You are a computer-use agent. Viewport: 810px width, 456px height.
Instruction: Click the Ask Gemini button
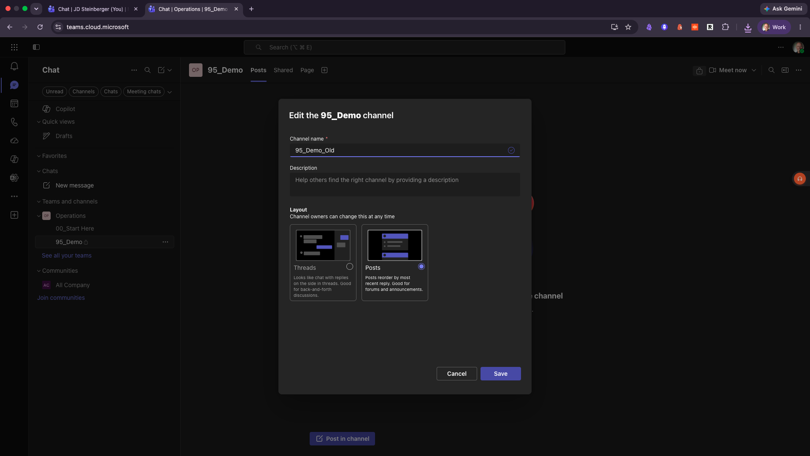pos(783,8)
